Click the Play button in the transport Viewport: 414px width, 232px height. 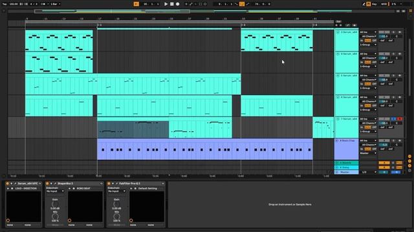coord(166,4)
